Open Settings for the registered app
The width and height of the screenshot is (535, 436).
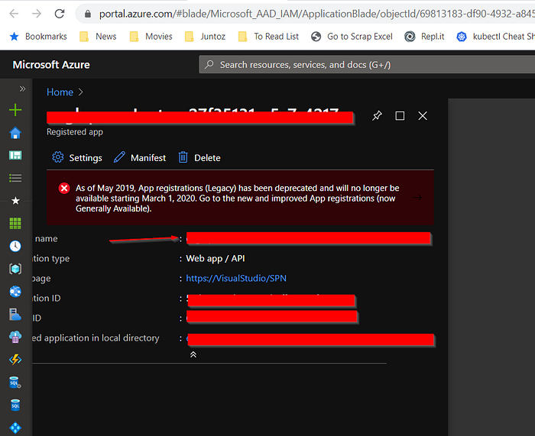click(77, 157)
